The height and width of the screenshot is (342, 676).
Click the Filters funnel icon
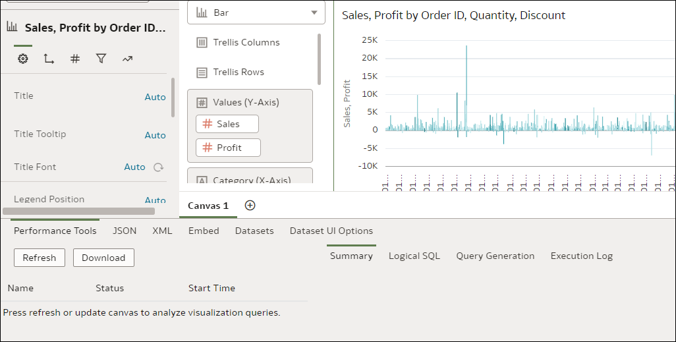[101, 59]
